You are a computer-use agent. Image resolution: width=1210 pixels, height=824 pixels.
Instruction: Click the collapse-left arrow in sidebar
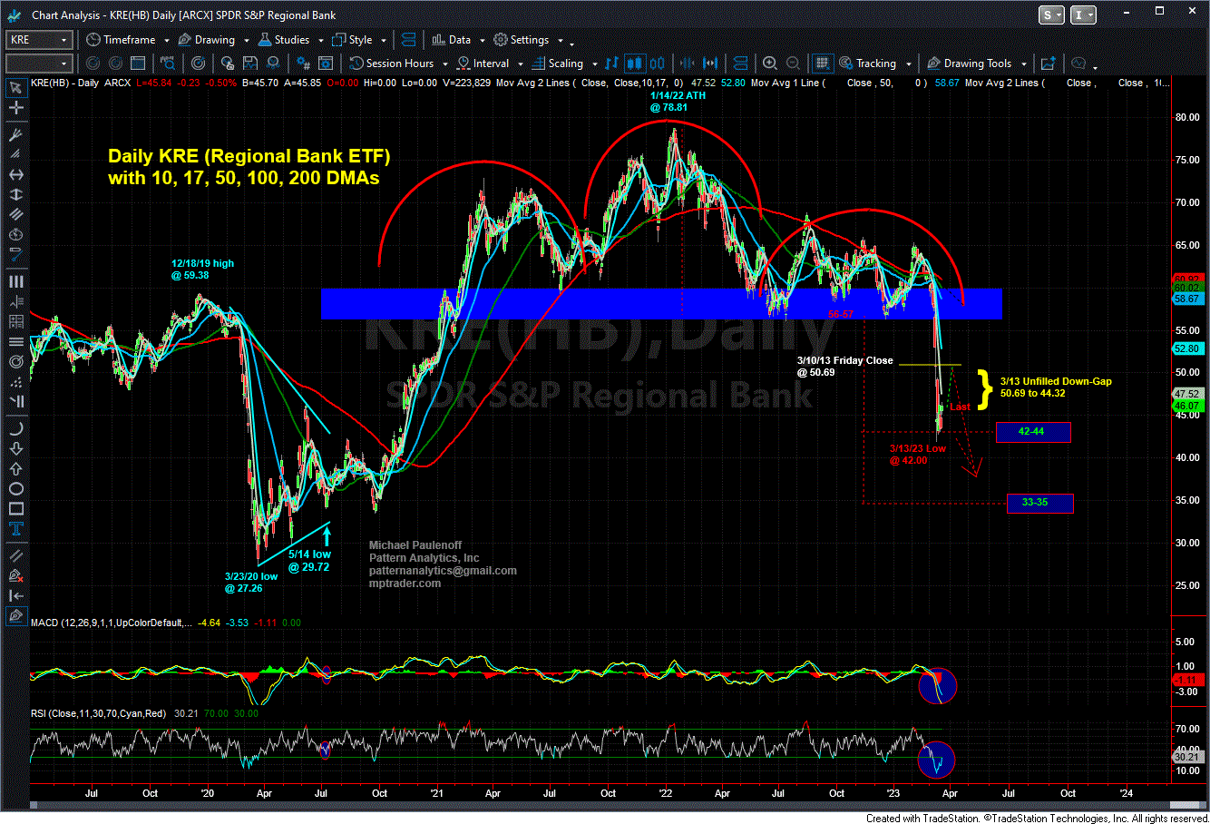point(15,595)
